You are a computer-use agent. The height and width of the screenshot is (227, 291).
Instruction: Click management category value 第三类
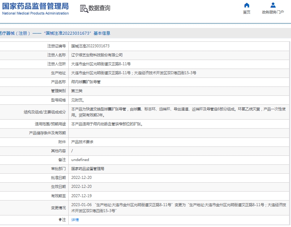(77, 91)
